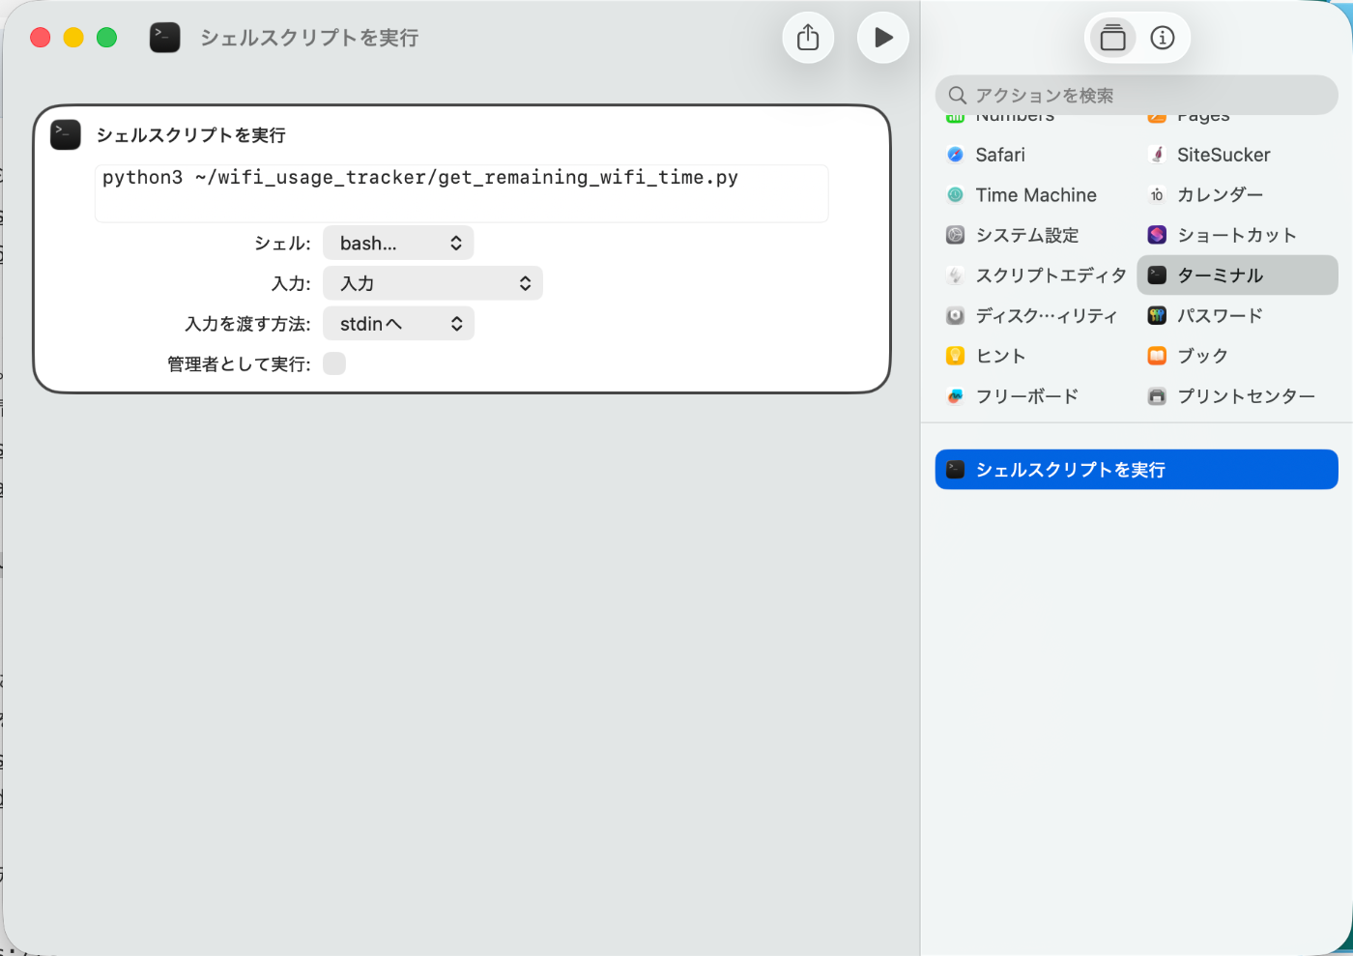Close window with red button
This screenshot has height=956, width=1353.
pos(41,38)
